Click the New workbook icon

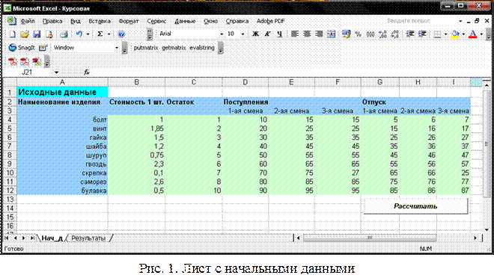click(12, 34)
